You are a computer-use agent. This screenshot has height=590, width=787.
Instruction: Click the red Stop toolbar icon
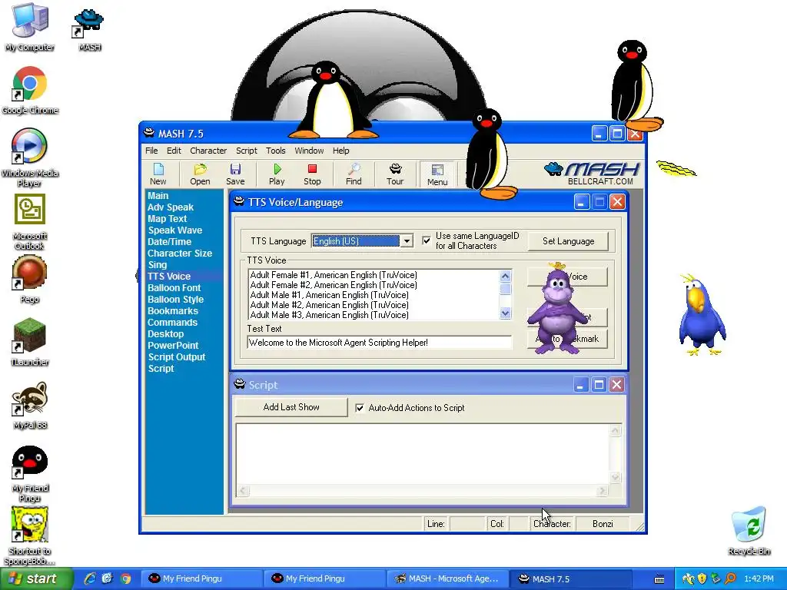(x=312, y=174)
